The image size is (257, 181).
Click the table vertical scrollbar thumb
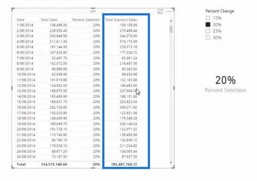171,29
